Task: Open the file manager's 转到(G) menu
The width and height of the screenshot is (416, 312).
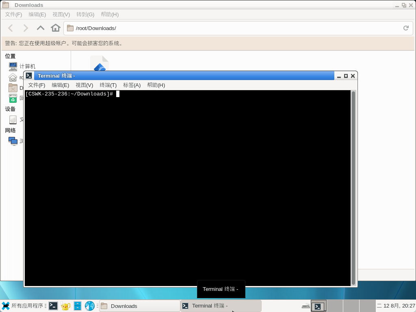Action: coord(85,14)
